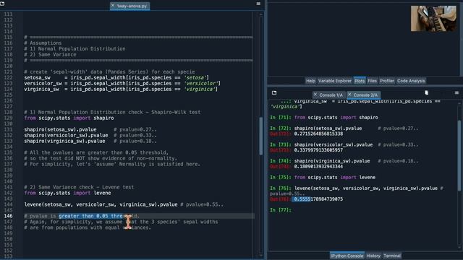The image size is (463, 260).
Task: Click the line 'setosa_sw = iris_pd.sepal_width...' in editor
Action: tap(116, 77)
